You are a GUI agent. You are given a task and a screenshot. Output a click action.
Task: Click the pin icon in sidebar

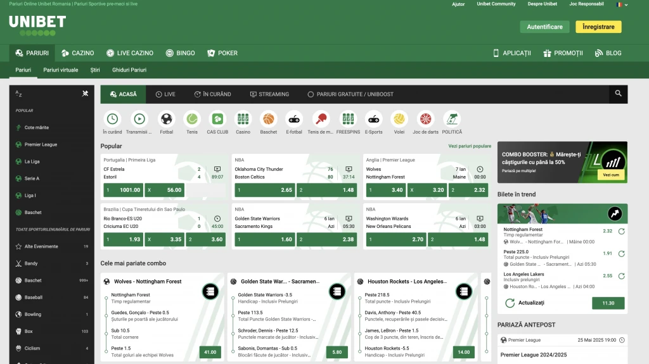click(x=86, y=94)
